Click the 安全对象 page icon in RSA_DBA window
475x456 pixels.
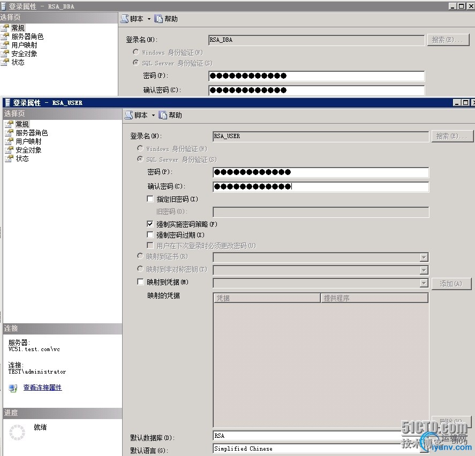[x=5, y=54]
